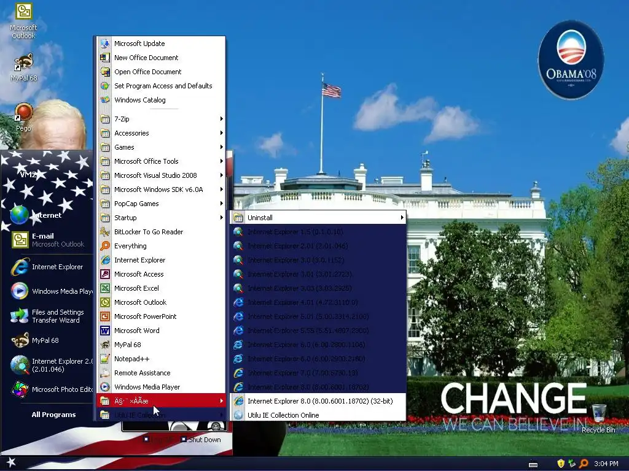Expand Microsoft Visual Studio 2008 arrow
This screenshot has width=629, height=471.
click(221, 175)
